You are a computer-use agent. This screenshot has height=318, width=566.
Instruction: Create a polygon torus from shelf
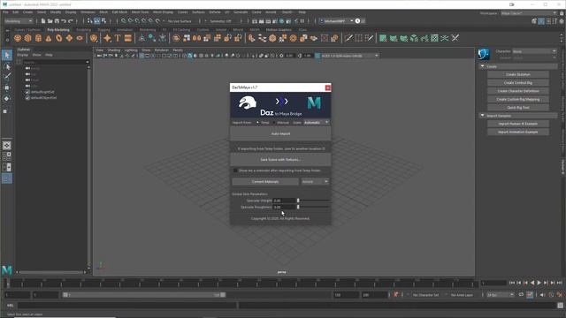tap(59, 38)
